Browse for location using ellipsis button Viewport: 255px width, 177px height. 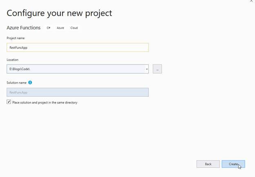157,69
